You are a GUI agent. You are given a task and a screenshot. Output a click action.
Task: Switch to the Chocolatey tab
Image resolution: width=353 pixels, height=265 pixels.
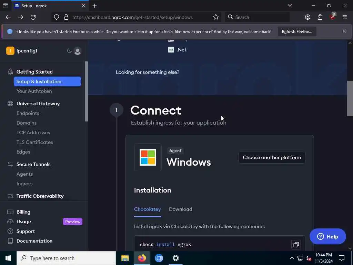[x=148, y=209]
